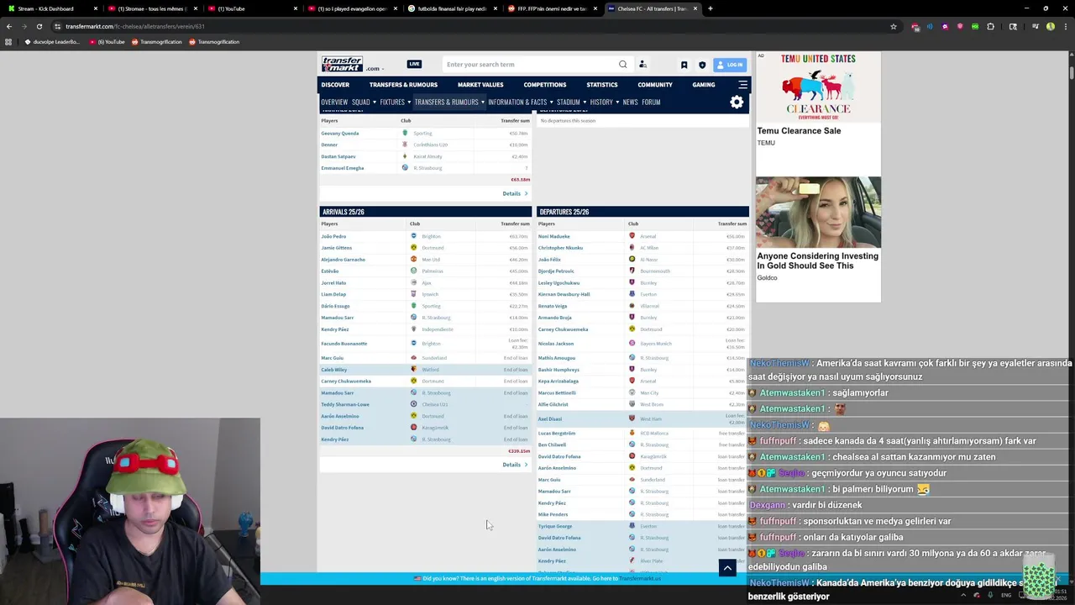Click the LOG IN button
Screen dimensions: 1075x605
[x=730, y=65]
